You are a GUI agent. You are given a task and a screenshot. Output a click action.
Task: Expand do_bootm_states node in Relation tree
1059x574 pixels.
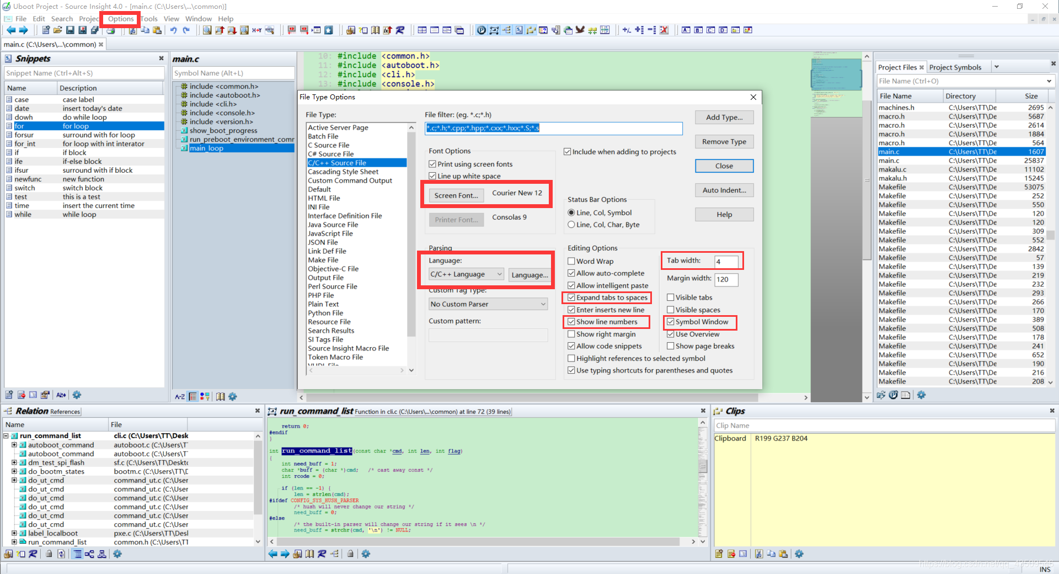(14, 471)
